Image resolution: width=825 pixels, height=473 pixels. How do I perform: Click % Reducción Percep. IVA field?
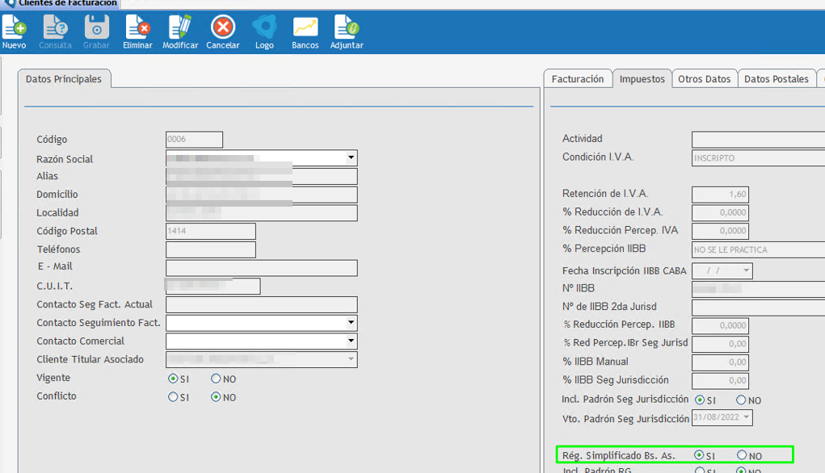(720, 231)
